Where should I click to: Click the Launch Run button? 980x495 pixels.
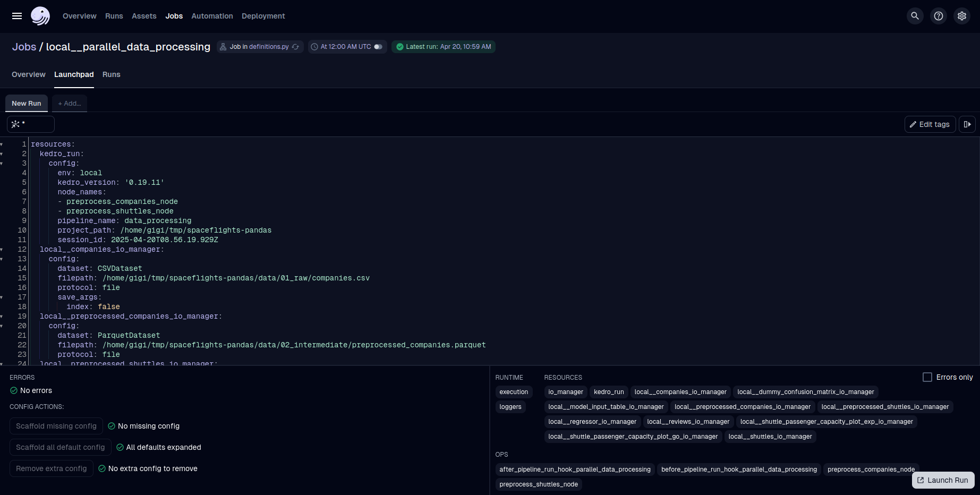[943, 480]
